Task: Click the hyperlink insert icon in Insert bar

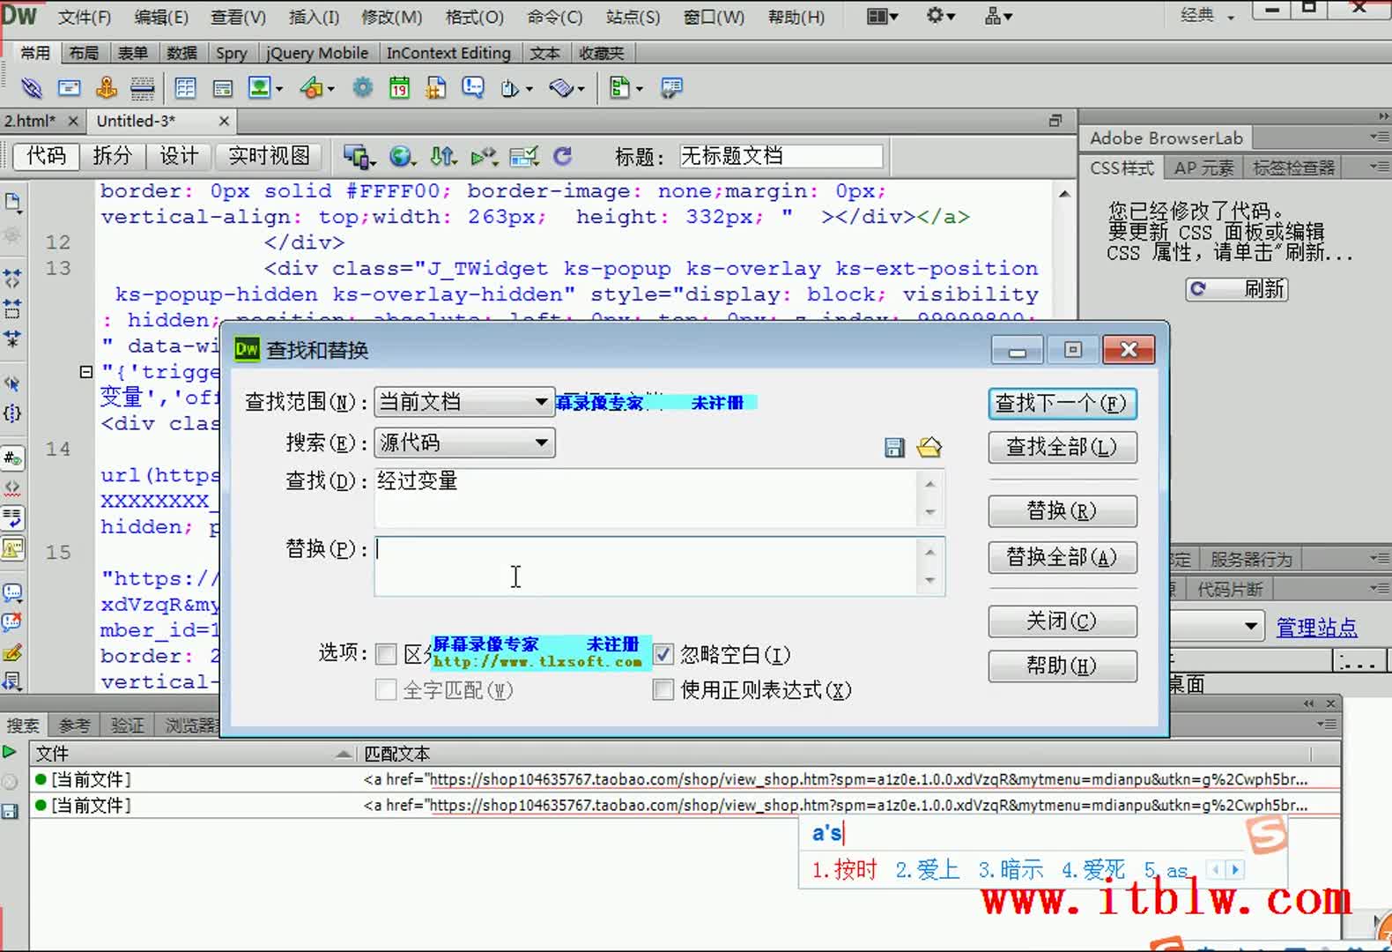Action: (x=31, y=88)
